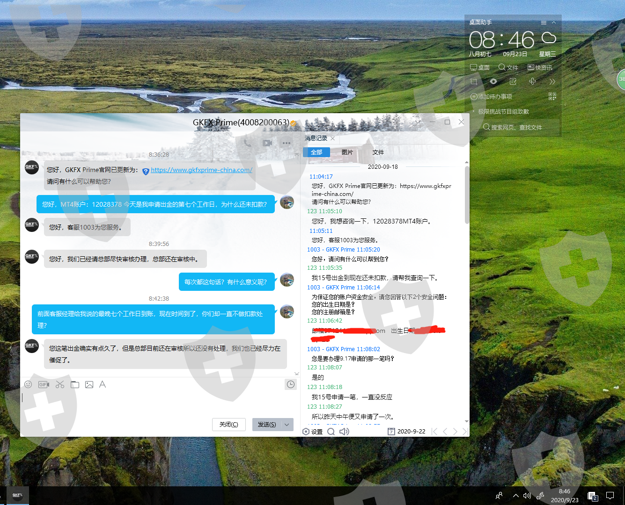Image resolution: width=625 pixels, height=505 pixels.
Task: Open font settings with the A icon
Action: pyautogui.click(x=103, y=384)
